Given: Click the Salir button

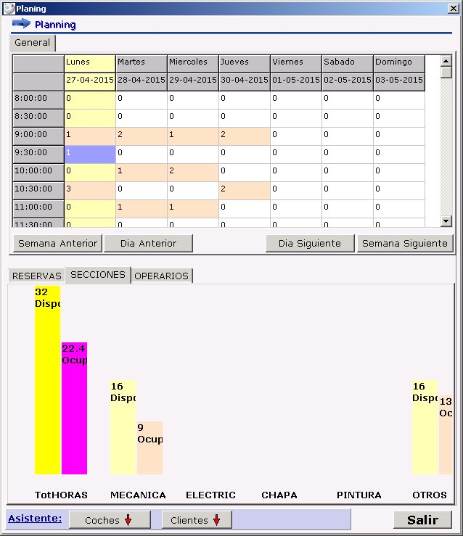Looking at the screenshot, I should [x=422, y=520].
